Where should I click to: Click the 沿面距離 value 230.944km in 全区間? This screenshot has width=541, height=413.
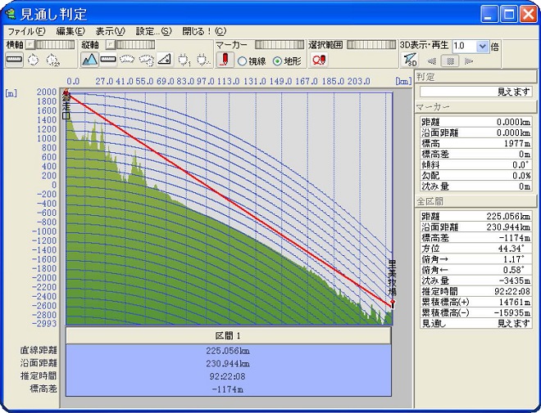point(508,227)
